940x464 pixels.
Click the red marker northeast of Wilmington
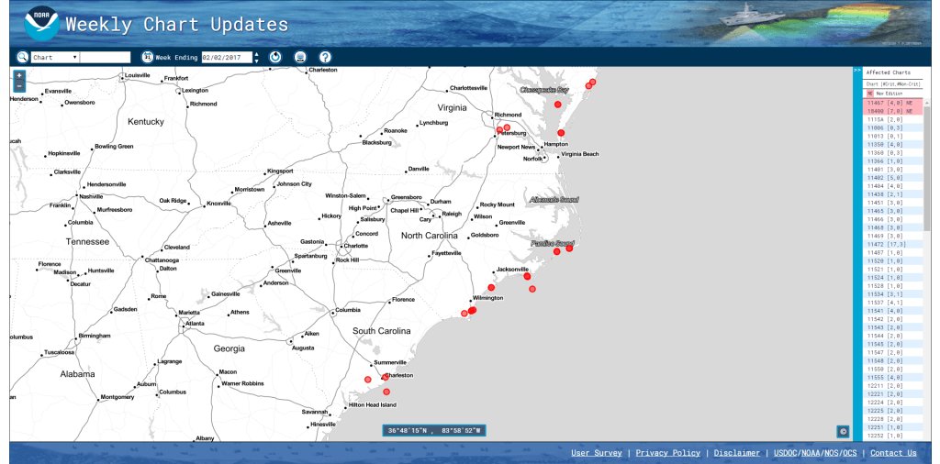[x=491, y=287]
